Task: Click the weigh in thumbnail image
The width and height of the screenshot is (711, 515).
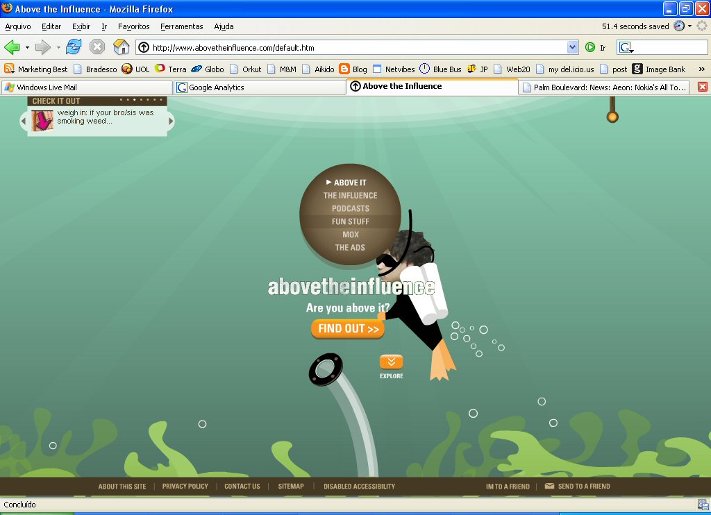Action: 42,121
